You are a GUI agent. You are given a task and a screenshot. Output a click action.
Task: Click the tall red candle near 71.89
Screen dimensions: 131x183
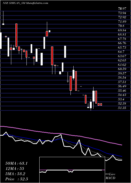[x=17, y=35]
